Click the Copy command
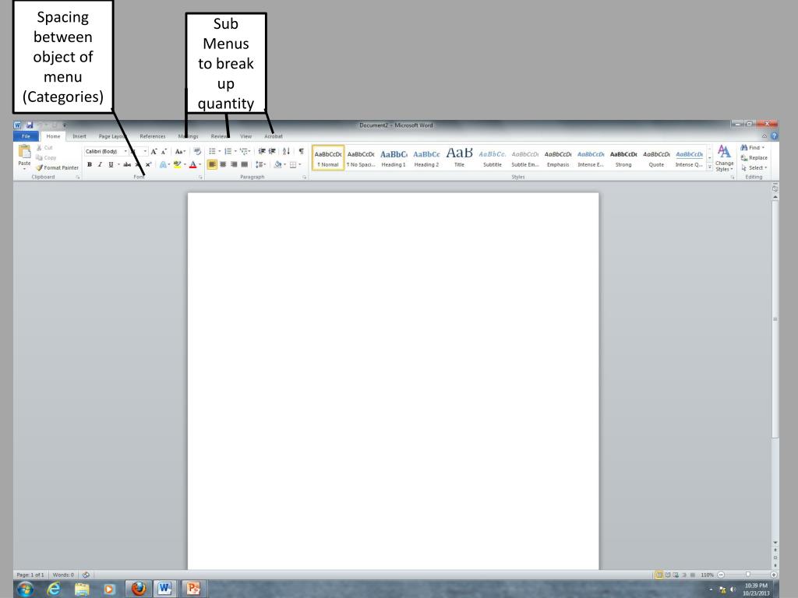The image size is (798, 598). tap(46, 157)
